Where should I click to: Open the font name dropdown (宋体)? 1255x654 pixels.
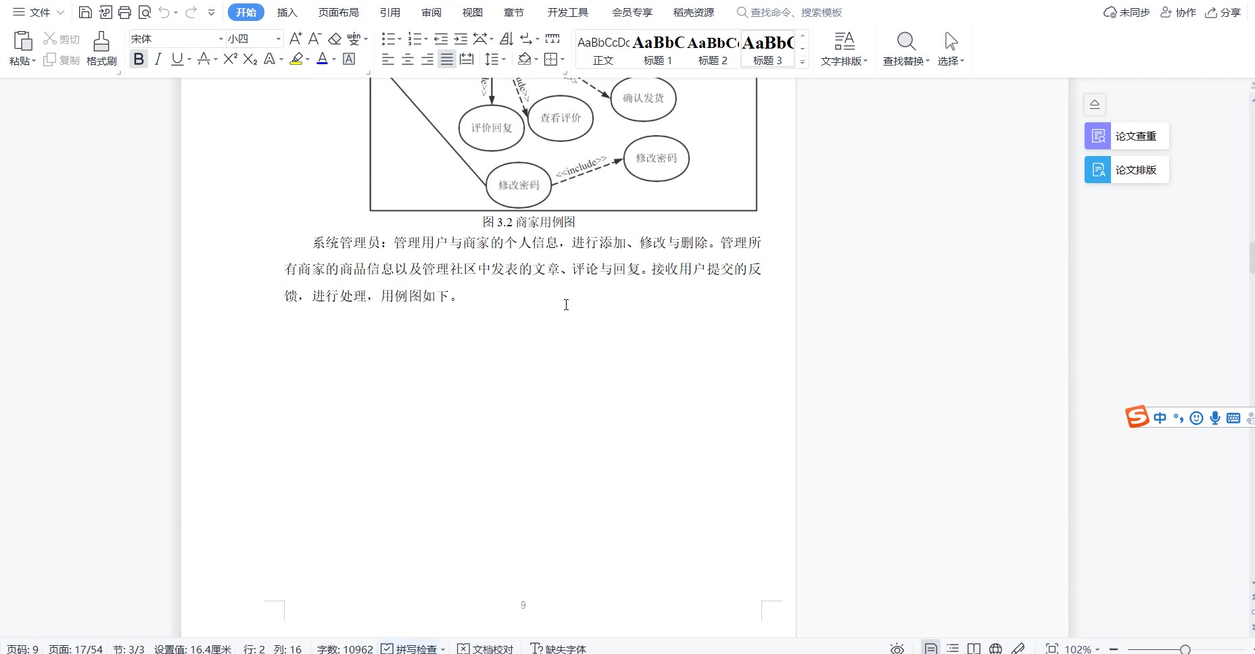click(220, 39)
